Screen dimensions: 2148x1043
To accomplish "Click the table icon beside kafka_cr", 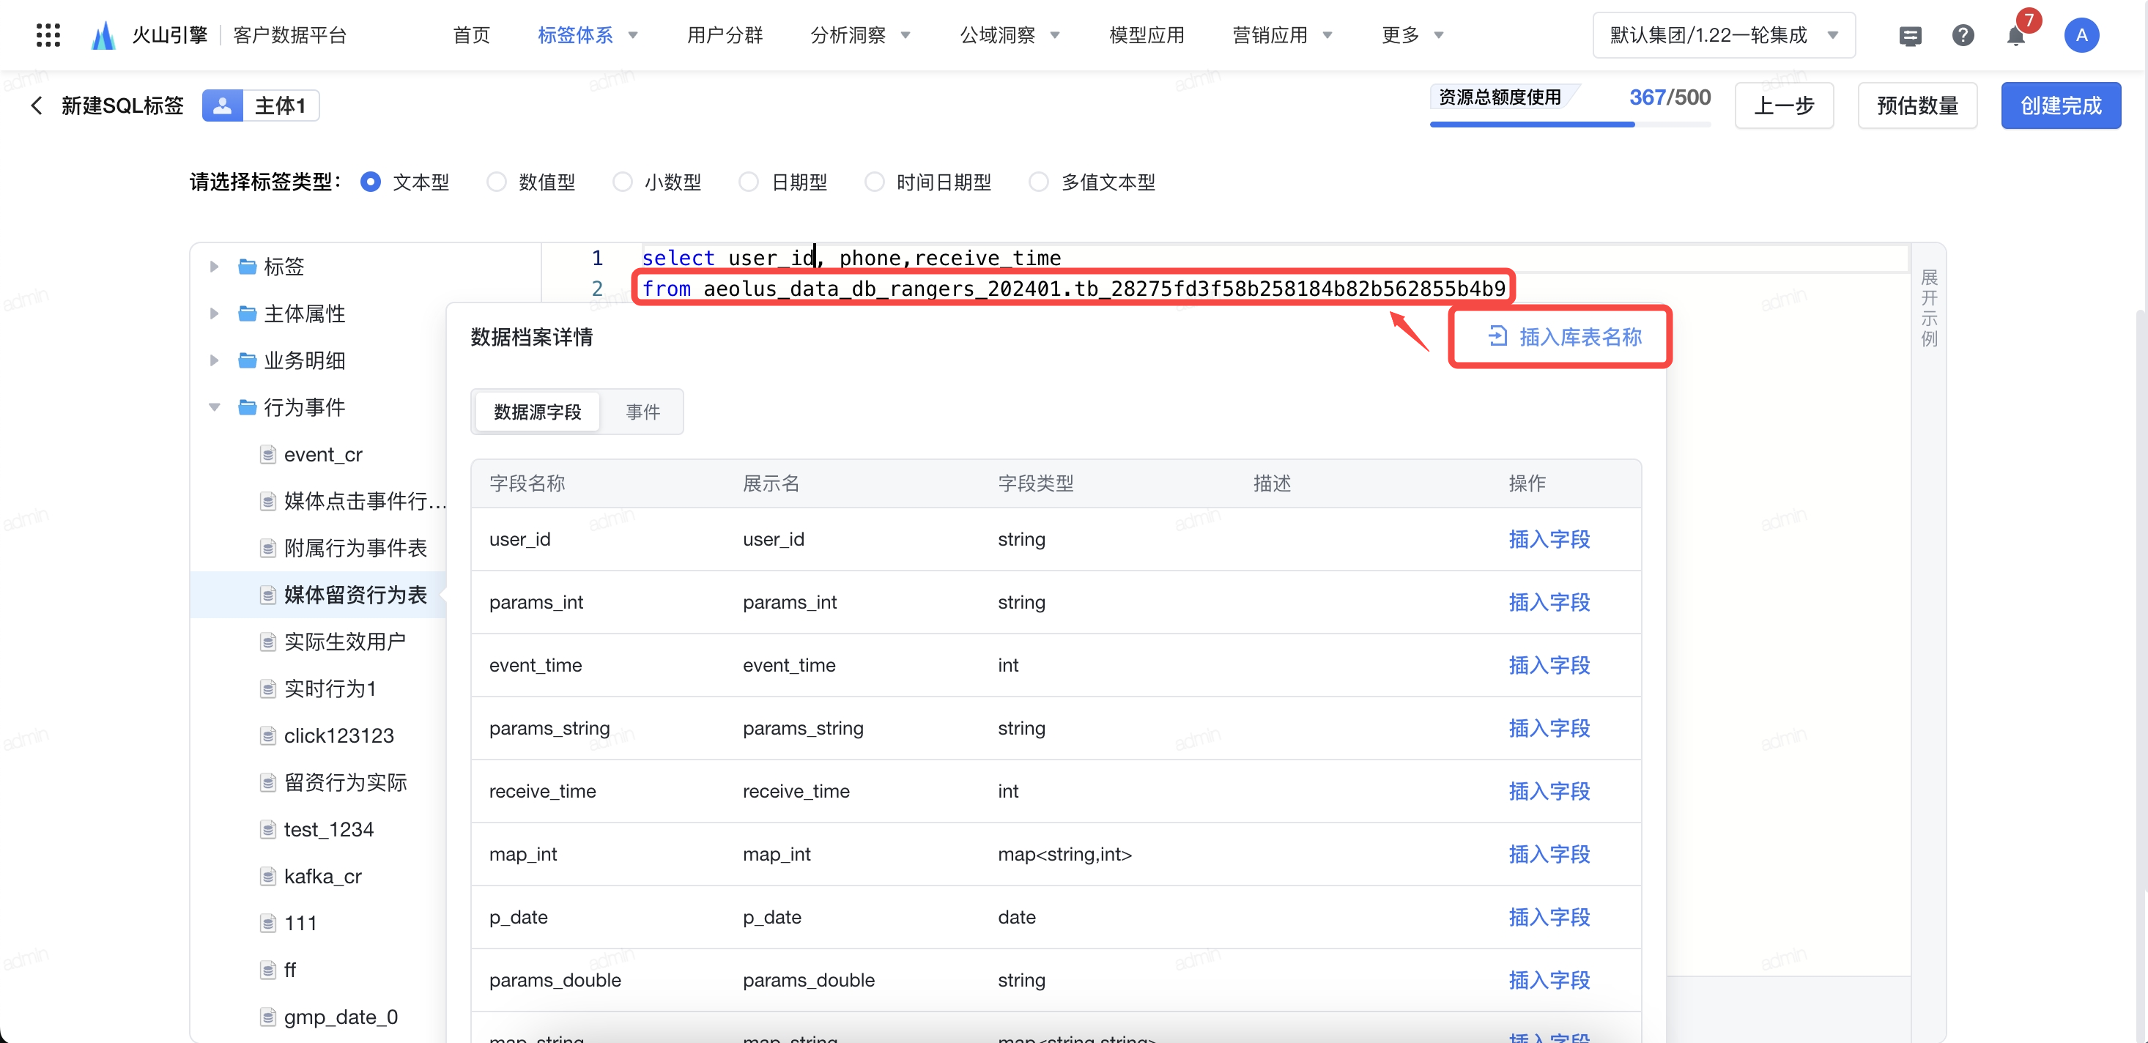I will coord(267,876).
